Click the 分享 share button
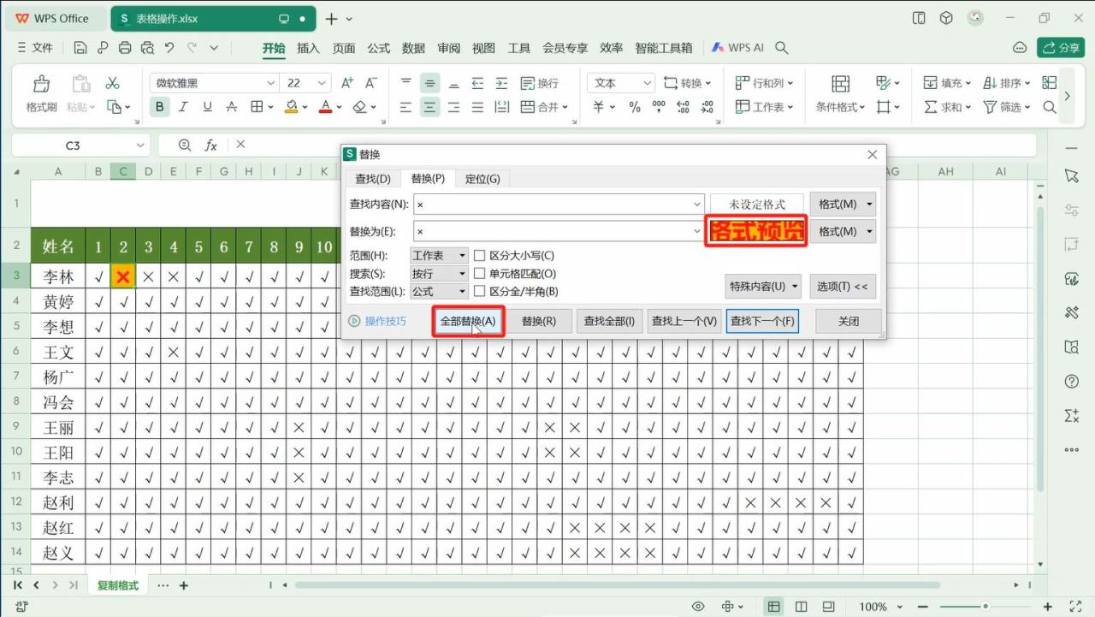Screen dimensions: 1095x617 (x=1061, y=48)
